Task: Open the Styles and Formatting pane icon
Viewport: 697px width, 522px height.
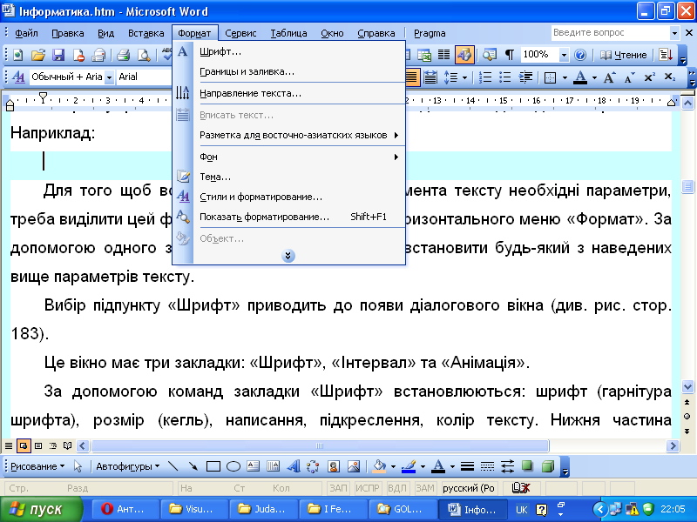Action: pyautogui.click(x=18, y=77)
